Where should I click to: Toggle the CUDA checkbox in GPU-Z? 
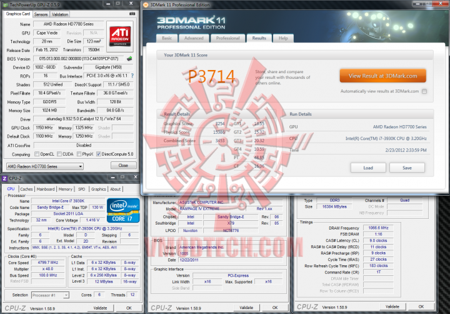click(x=59, y=154)
